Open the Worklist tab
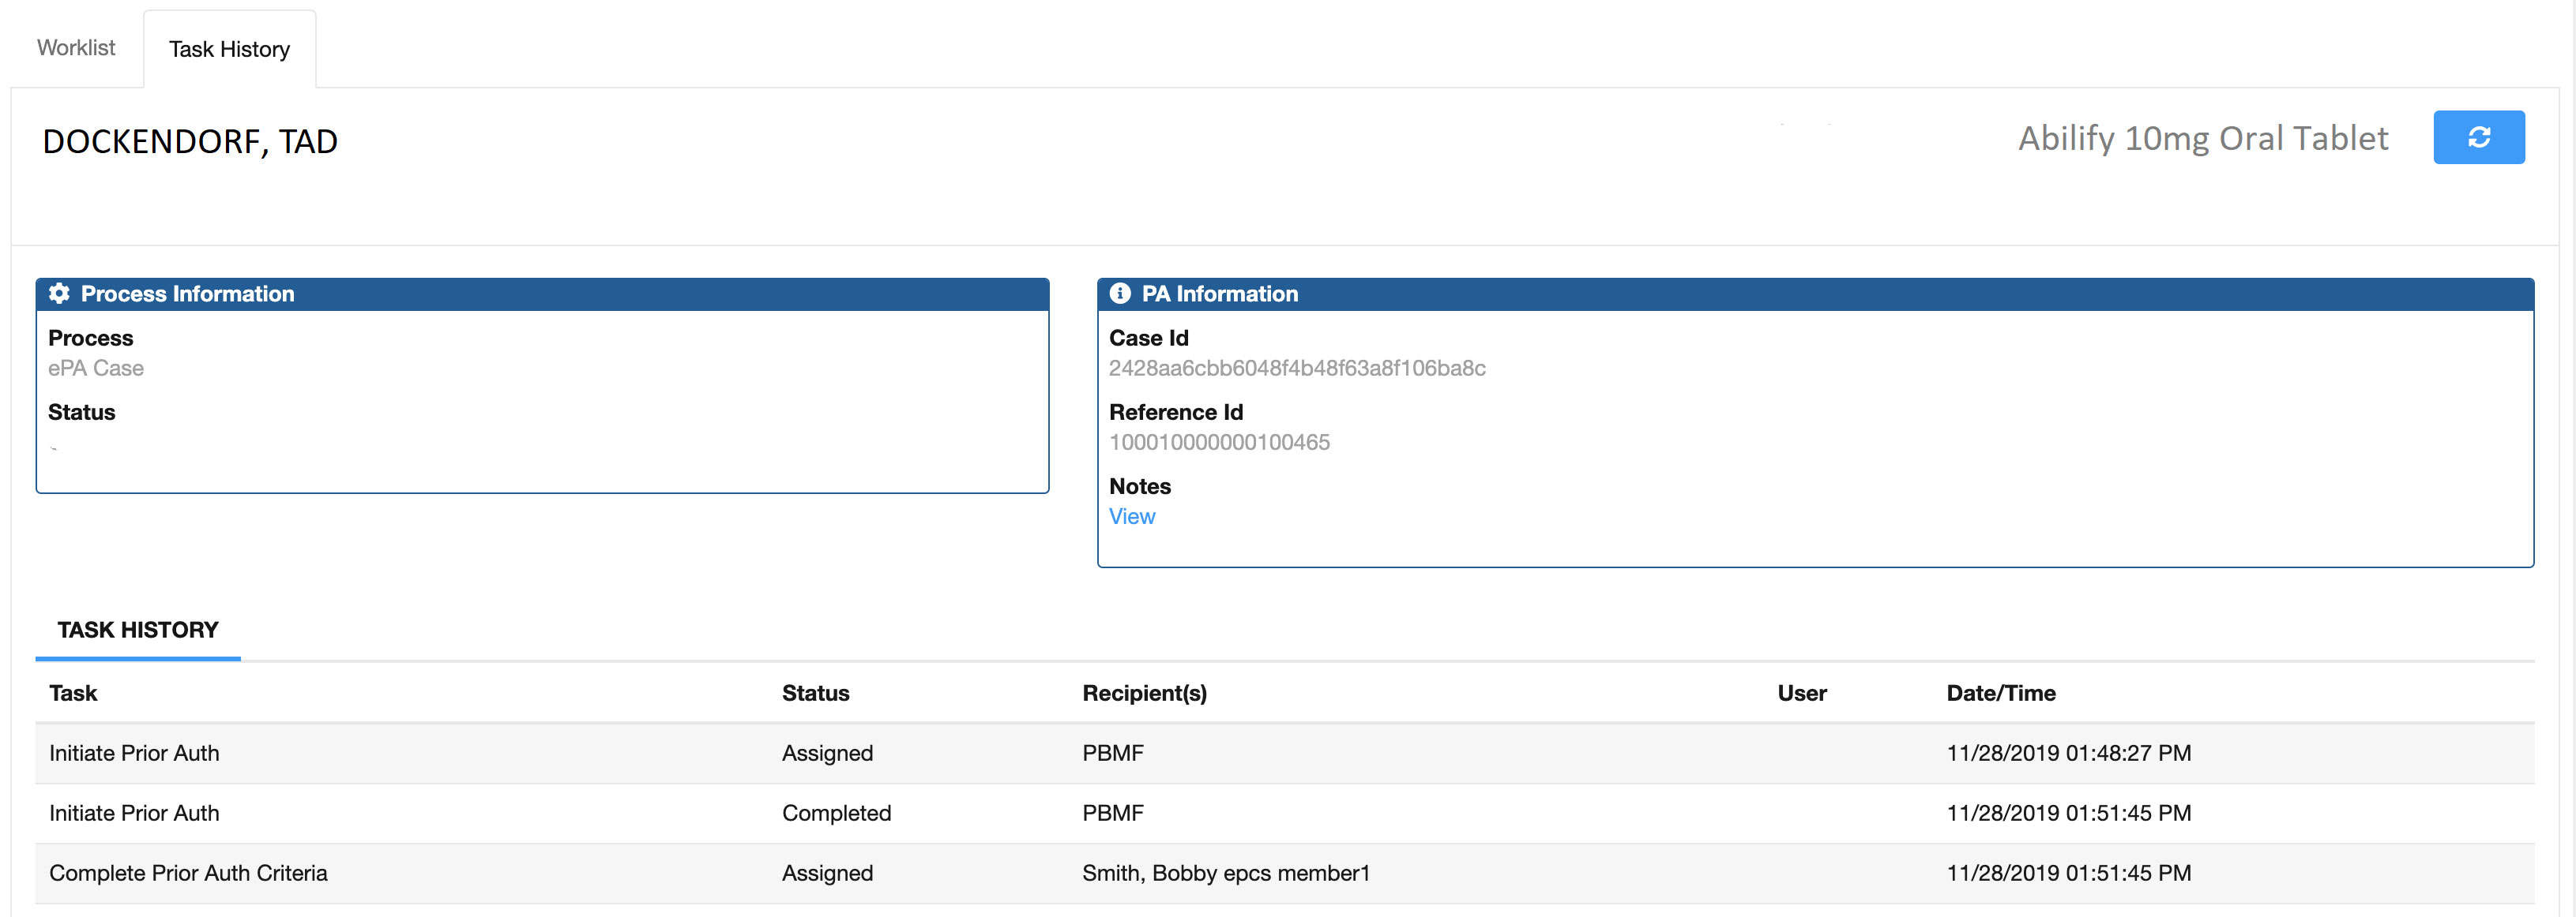The width and height of the screenshot is (2576, 917). point(75,47)
